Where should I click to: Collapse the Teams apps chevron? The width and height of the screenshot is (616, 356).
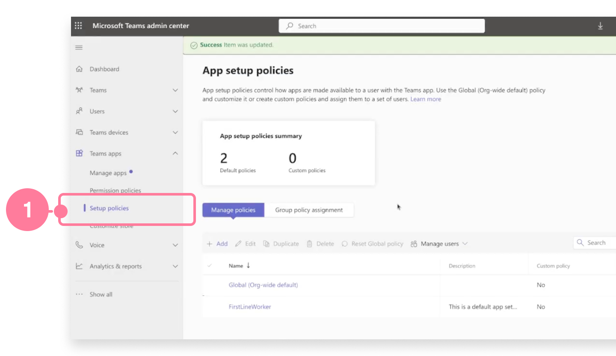[175, 153]
